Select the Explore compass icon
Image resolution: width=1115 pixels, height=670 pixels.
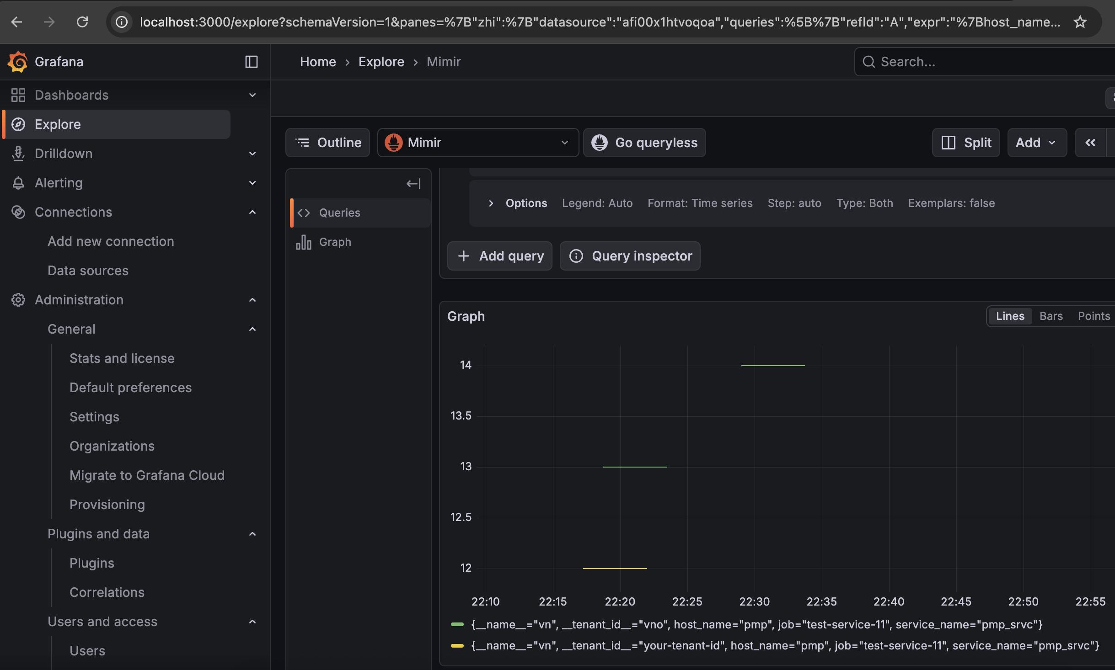click(x=18, y=124)
